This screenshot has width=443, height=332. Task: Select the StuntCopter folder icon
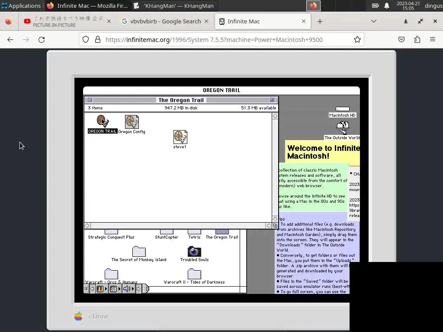[167, 232]
